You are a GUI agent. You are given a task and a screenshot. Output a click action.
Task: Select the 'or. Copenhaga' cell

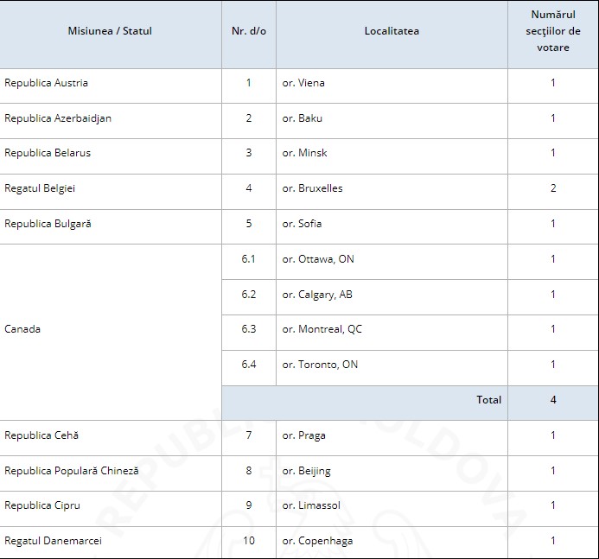coord(392,543)
